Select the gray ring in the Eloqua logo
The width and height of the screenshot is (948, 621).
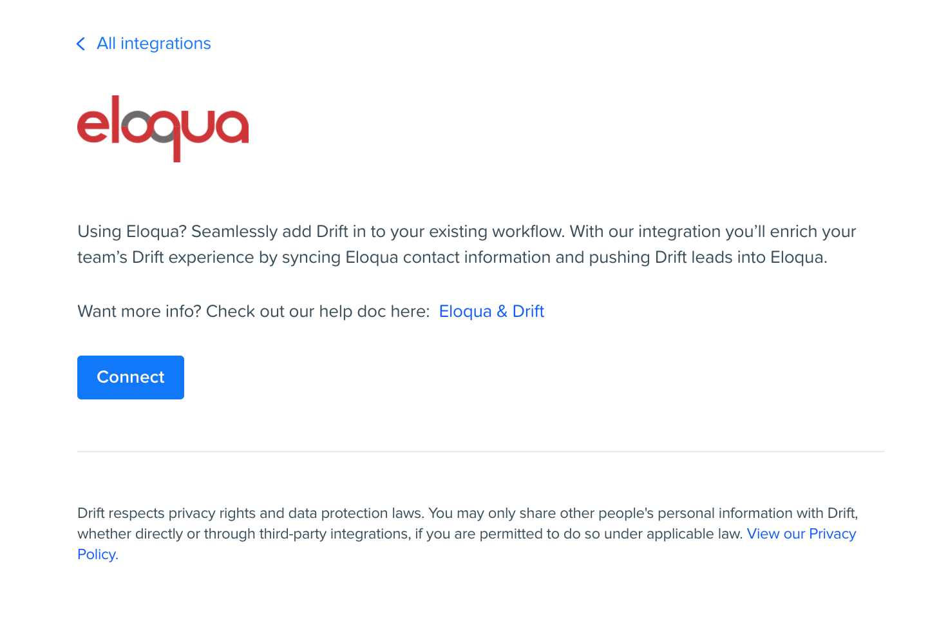click(x=137, y=126)
